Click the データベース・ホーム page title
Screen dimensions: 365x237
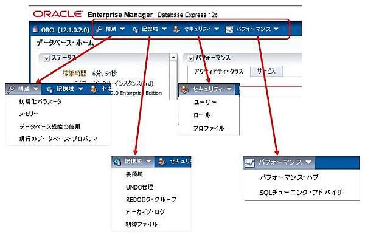point(65,43)
